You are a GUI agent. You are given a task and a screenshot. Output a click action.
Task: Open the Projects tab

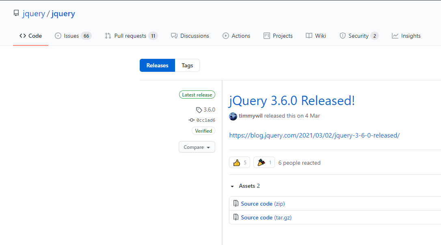[x=278, y=36]
